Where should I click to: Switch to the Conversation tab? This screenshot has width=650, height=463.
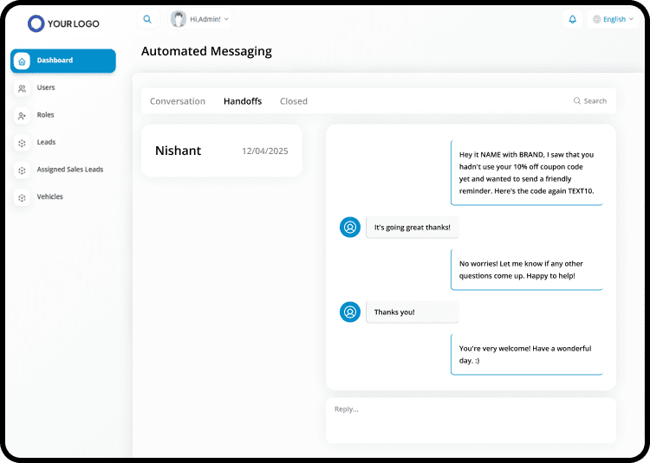(x=178, y=101)
